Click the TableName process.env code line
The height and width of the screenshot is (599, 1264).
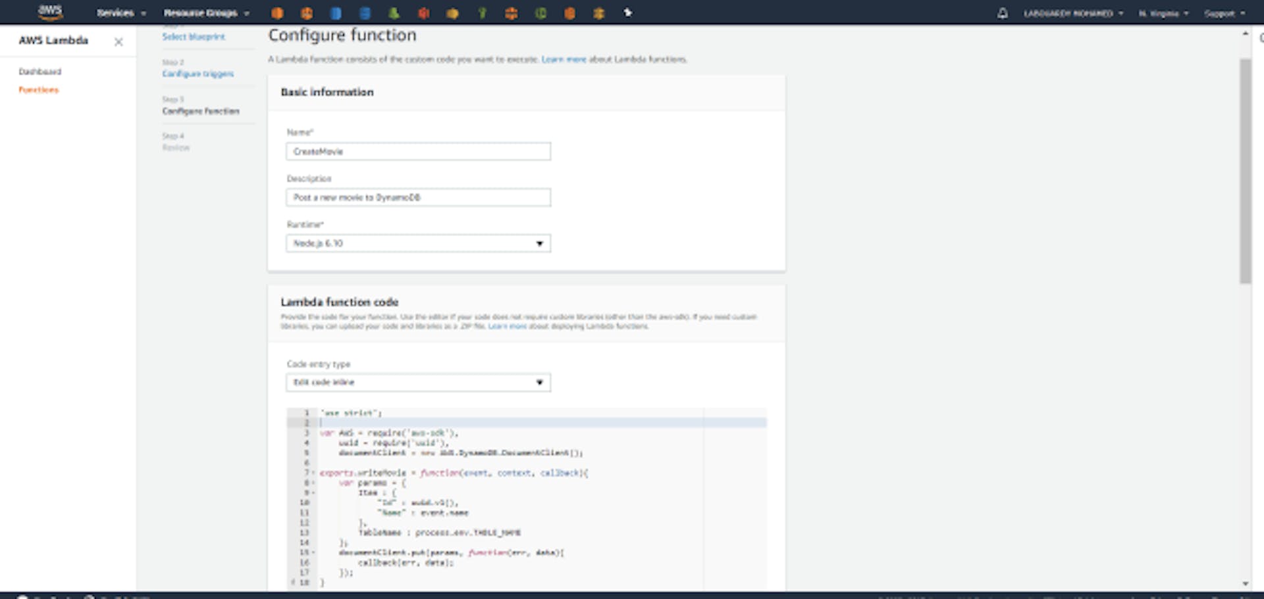[440, 533]
